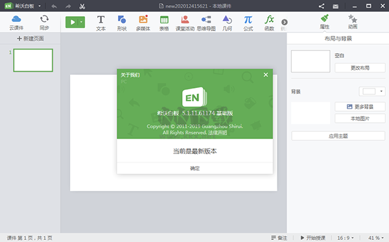Screen dimensions: 389x242
Task: Switch to the 属性 properties tab
Action: pos(325,22)
